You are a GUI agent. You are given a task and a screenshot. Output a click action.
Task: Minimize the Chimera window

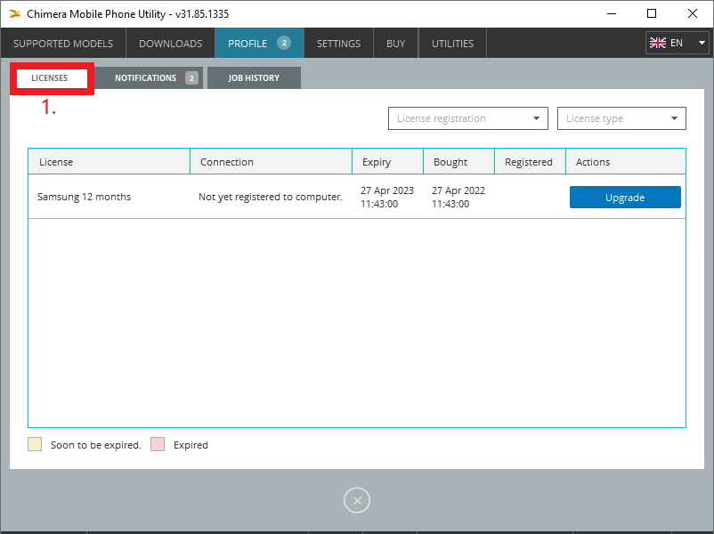(x=612, y=13)
